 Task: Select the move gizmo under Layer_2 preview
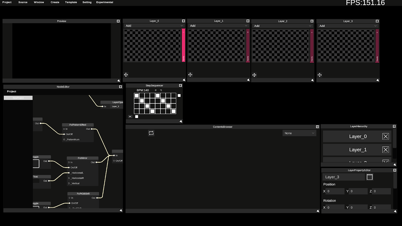pyautogui.click(x=254, y=75)
